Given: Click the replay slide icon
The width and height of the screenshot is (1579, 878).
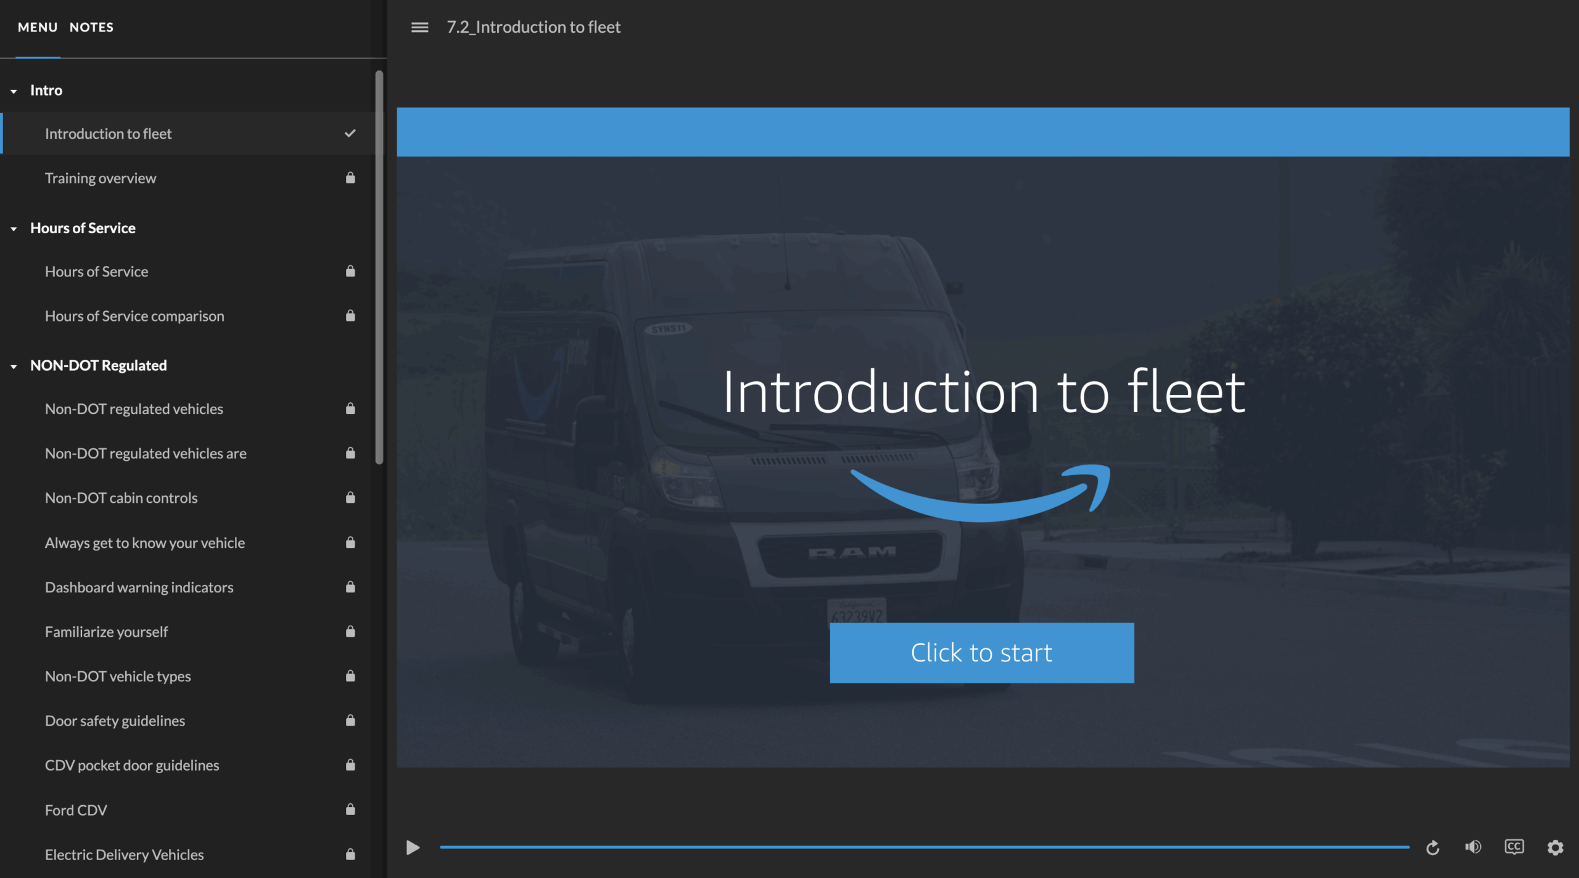Looking at the screenshot, I should coord(1432,848).
